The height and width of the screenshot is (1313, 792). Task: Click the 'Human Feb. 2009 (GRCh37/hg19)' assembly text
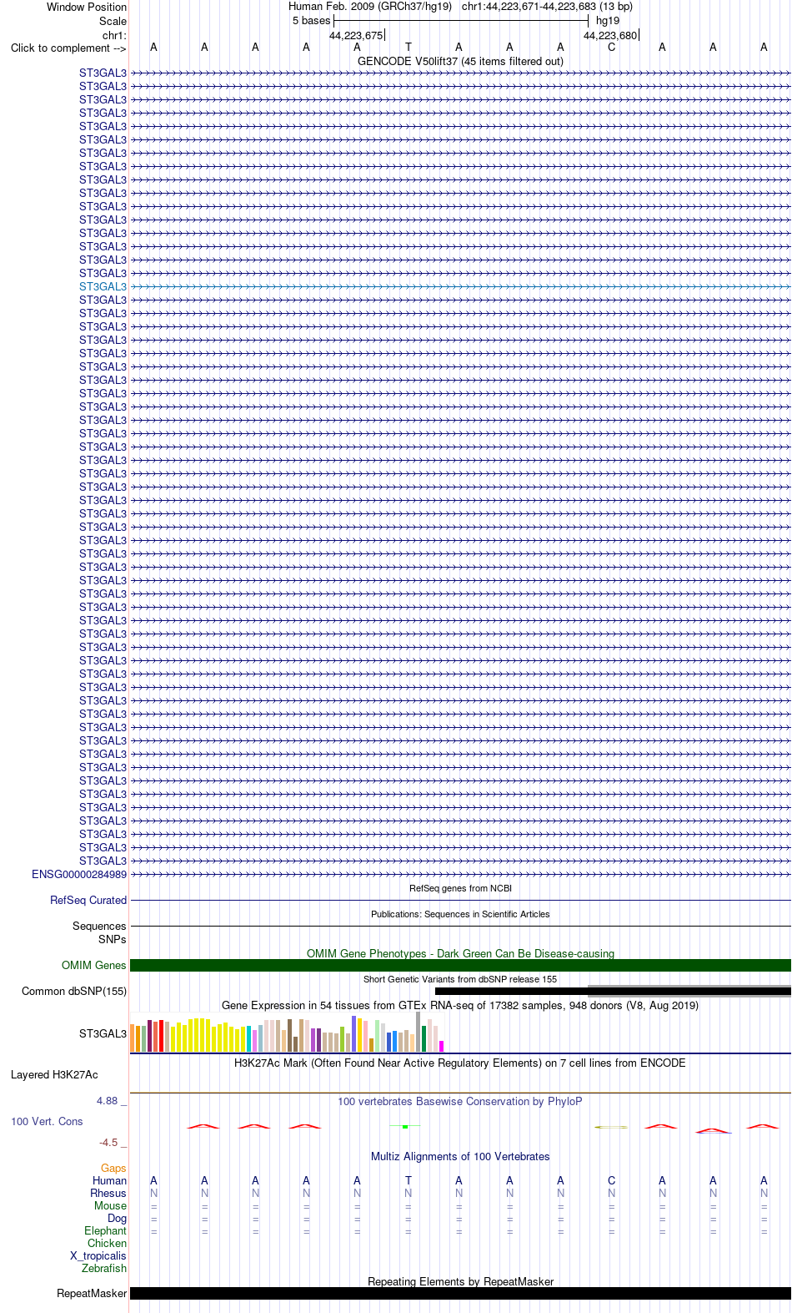(x=370, y=7)
